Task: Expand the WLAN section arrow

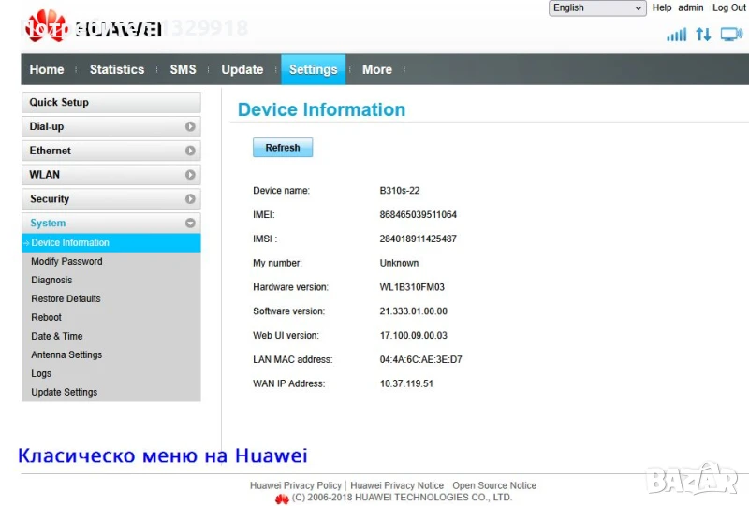Action: (190, 175)
